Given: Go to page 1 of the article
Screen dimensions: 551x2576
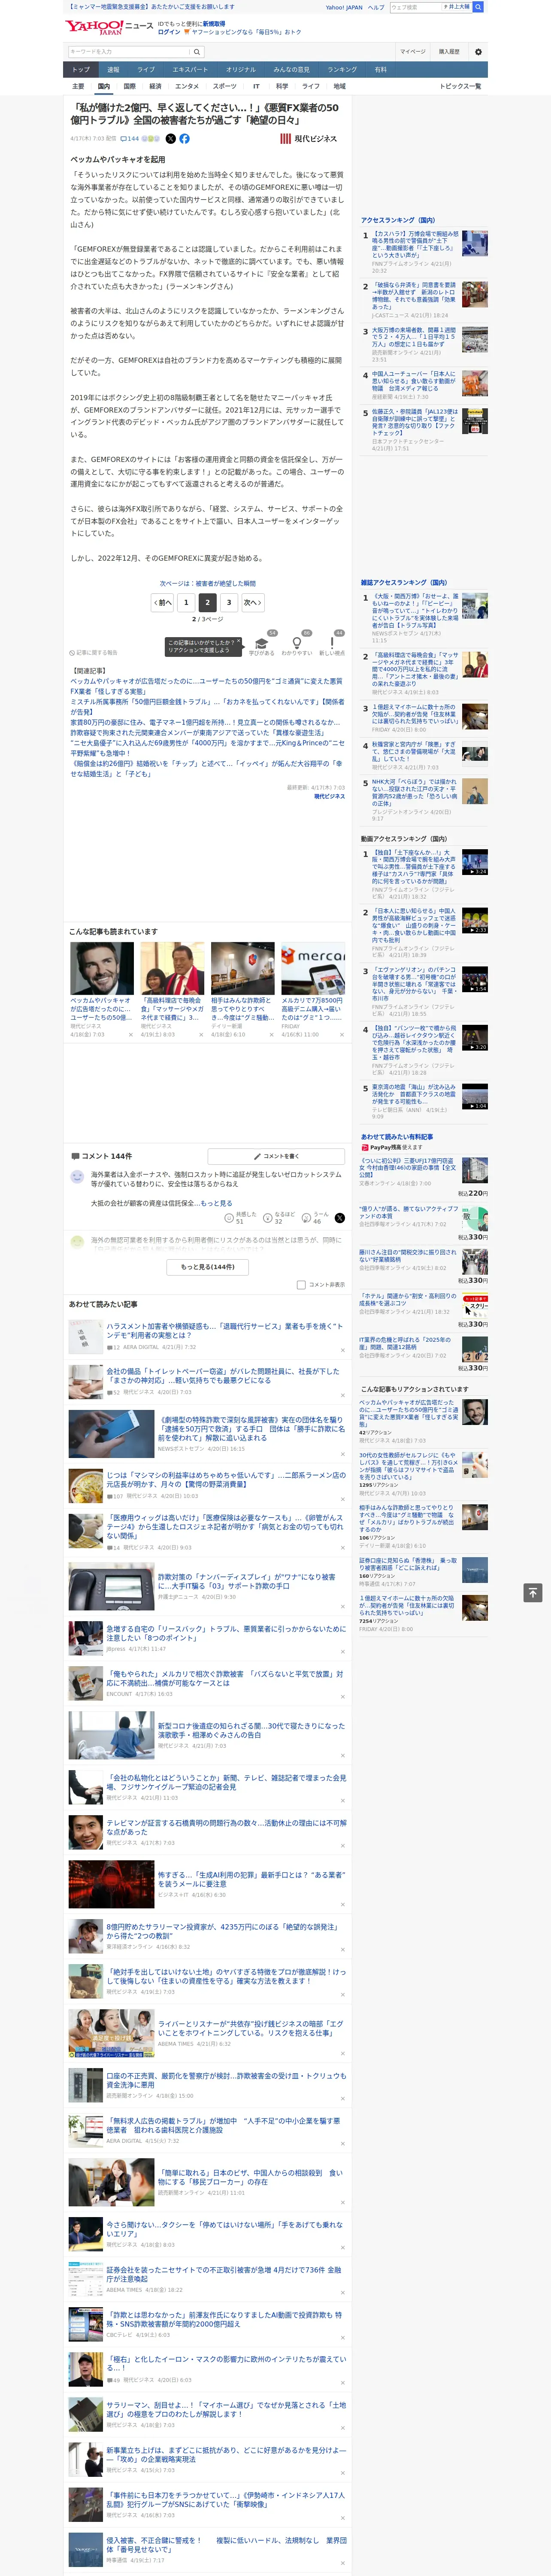Looking at the screenshot, I should point(186,603).
